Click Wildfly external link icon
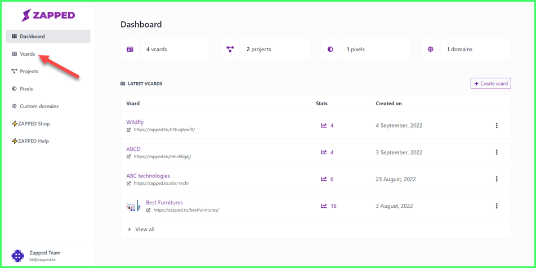 coord(128,130)
